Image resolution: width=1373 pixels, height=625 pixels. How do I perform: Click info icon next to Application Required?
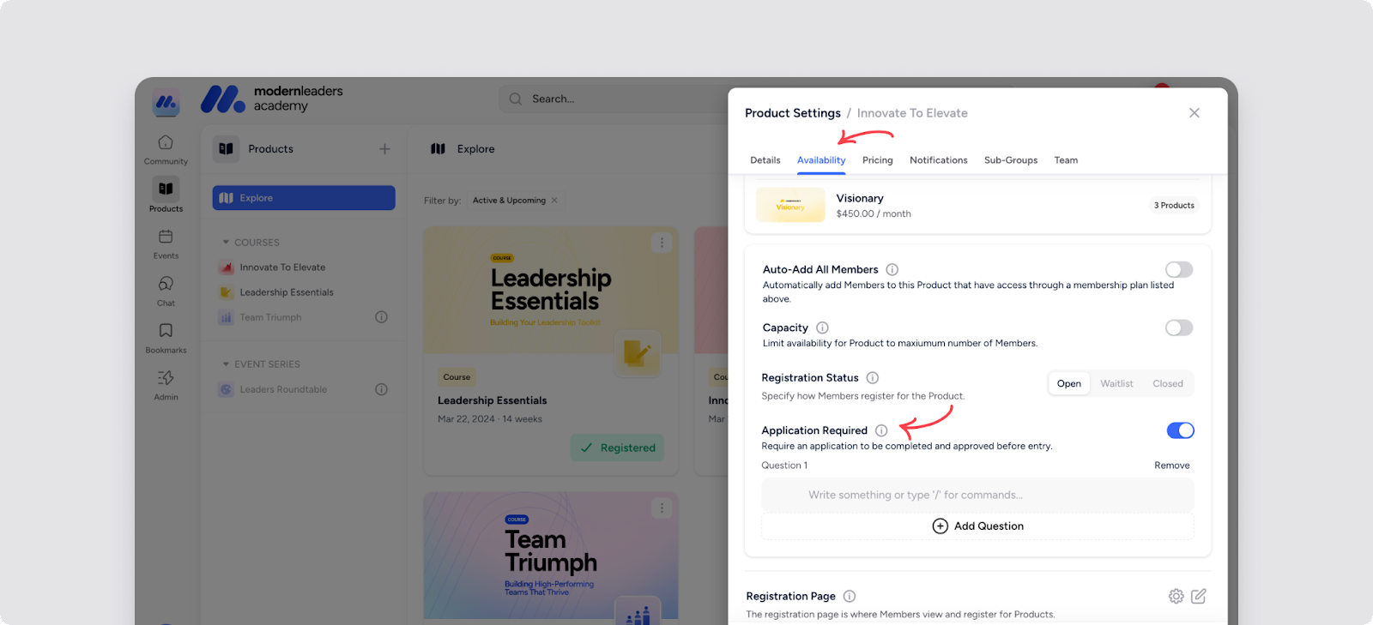[881, 430]
